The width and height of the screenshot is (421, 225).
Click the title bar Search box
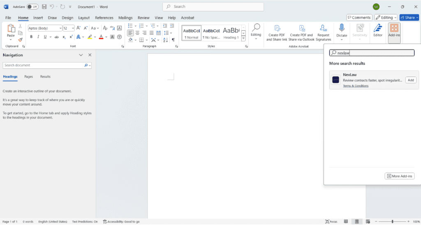point(213,7)
